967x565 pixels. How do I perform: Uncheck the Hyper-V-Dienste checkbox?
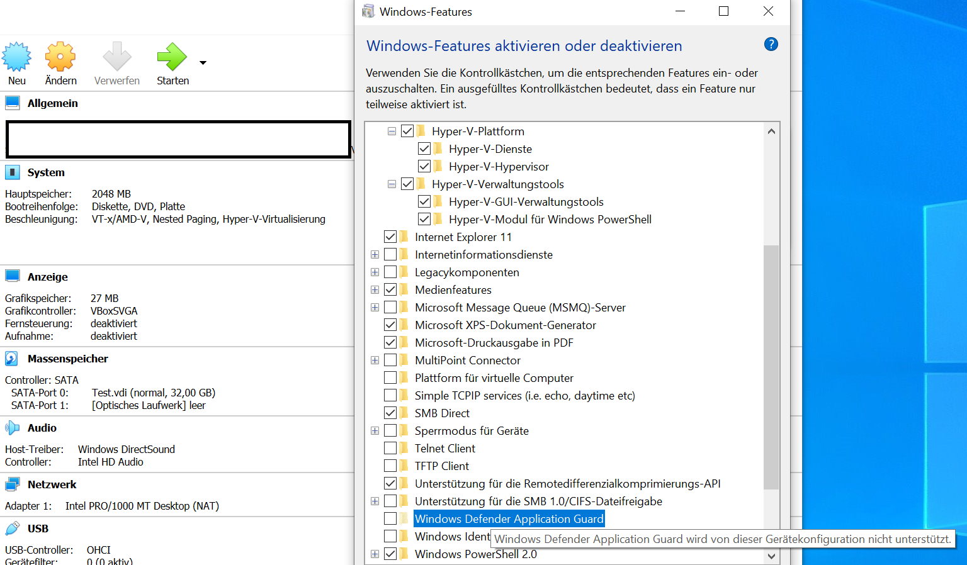(424, 148)
